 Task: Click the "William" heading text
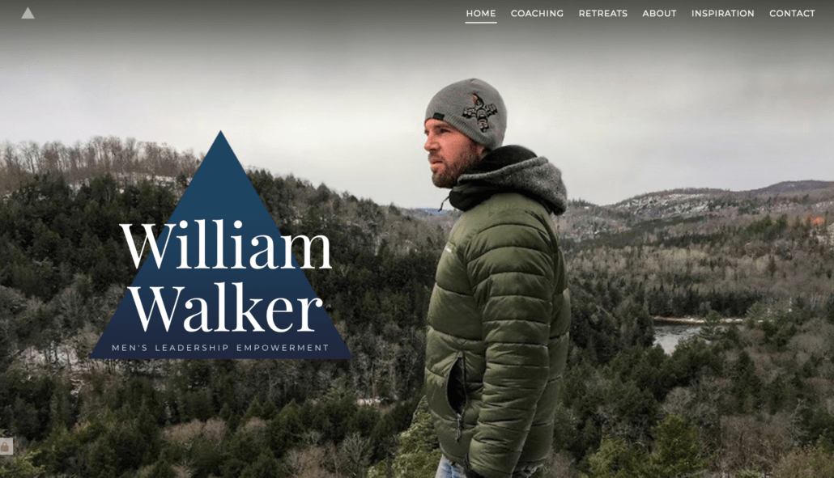point(227,245)
